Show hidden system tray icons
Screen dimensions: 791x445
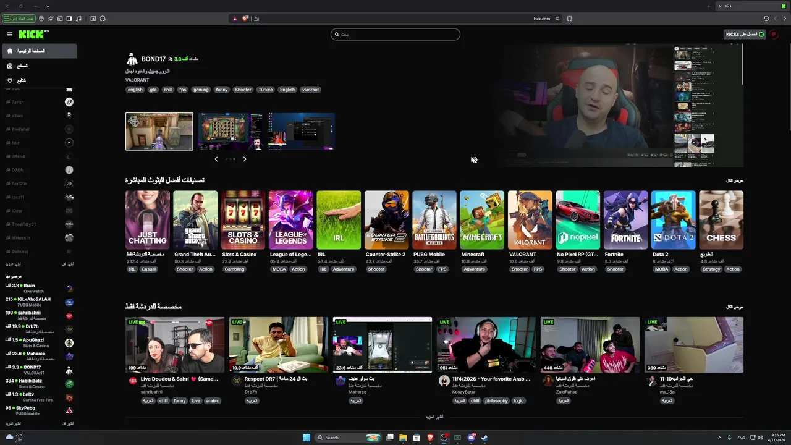[719, 438]
